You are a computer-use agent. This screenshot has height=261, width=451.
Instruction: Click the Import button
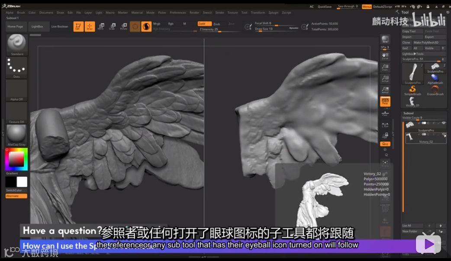[412, 37]
